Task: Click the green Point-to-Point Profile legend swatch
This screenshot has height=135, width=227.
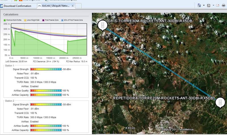Action: coord(5,20)
